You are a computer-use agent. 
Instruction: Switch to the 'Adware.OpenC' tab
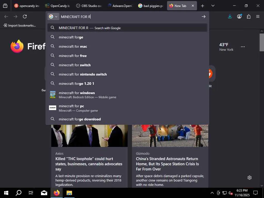120,6
